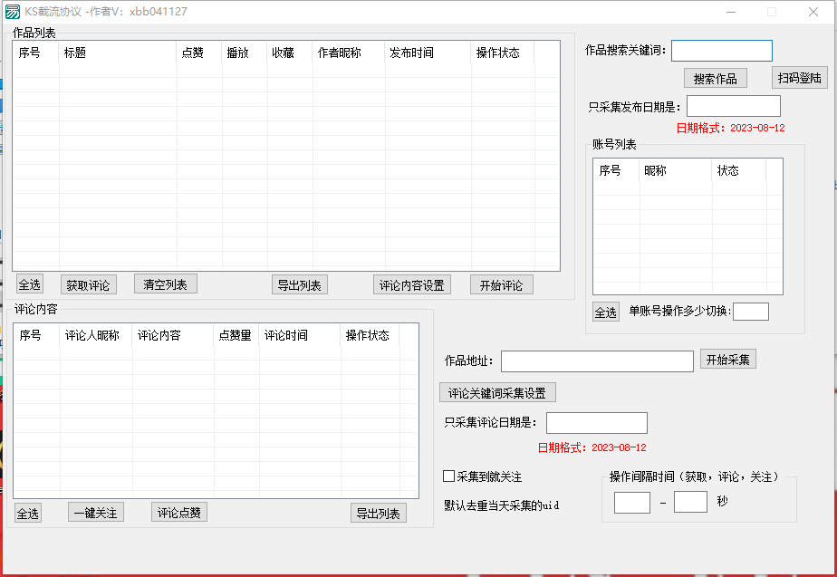This screenshot has height=577, width=837.
Task: Click 评论内容 column header in comment table
Action: pyautogui.click(x=173, y=335)
